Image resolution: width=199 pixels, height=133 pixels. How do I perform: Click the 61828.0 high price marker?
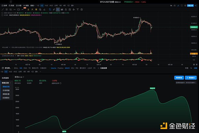(136, 18)
